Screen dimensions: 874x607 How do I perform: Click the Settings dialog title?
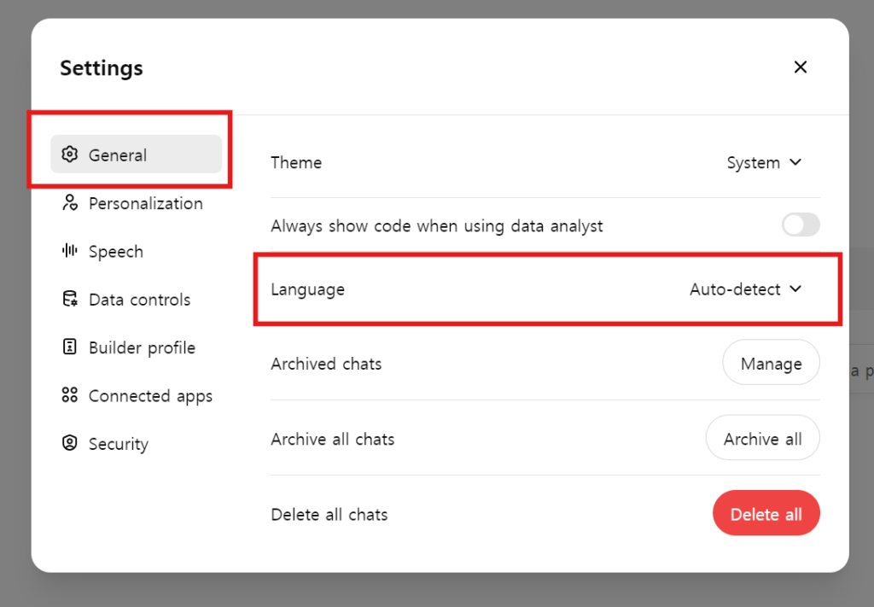point(102,68)
